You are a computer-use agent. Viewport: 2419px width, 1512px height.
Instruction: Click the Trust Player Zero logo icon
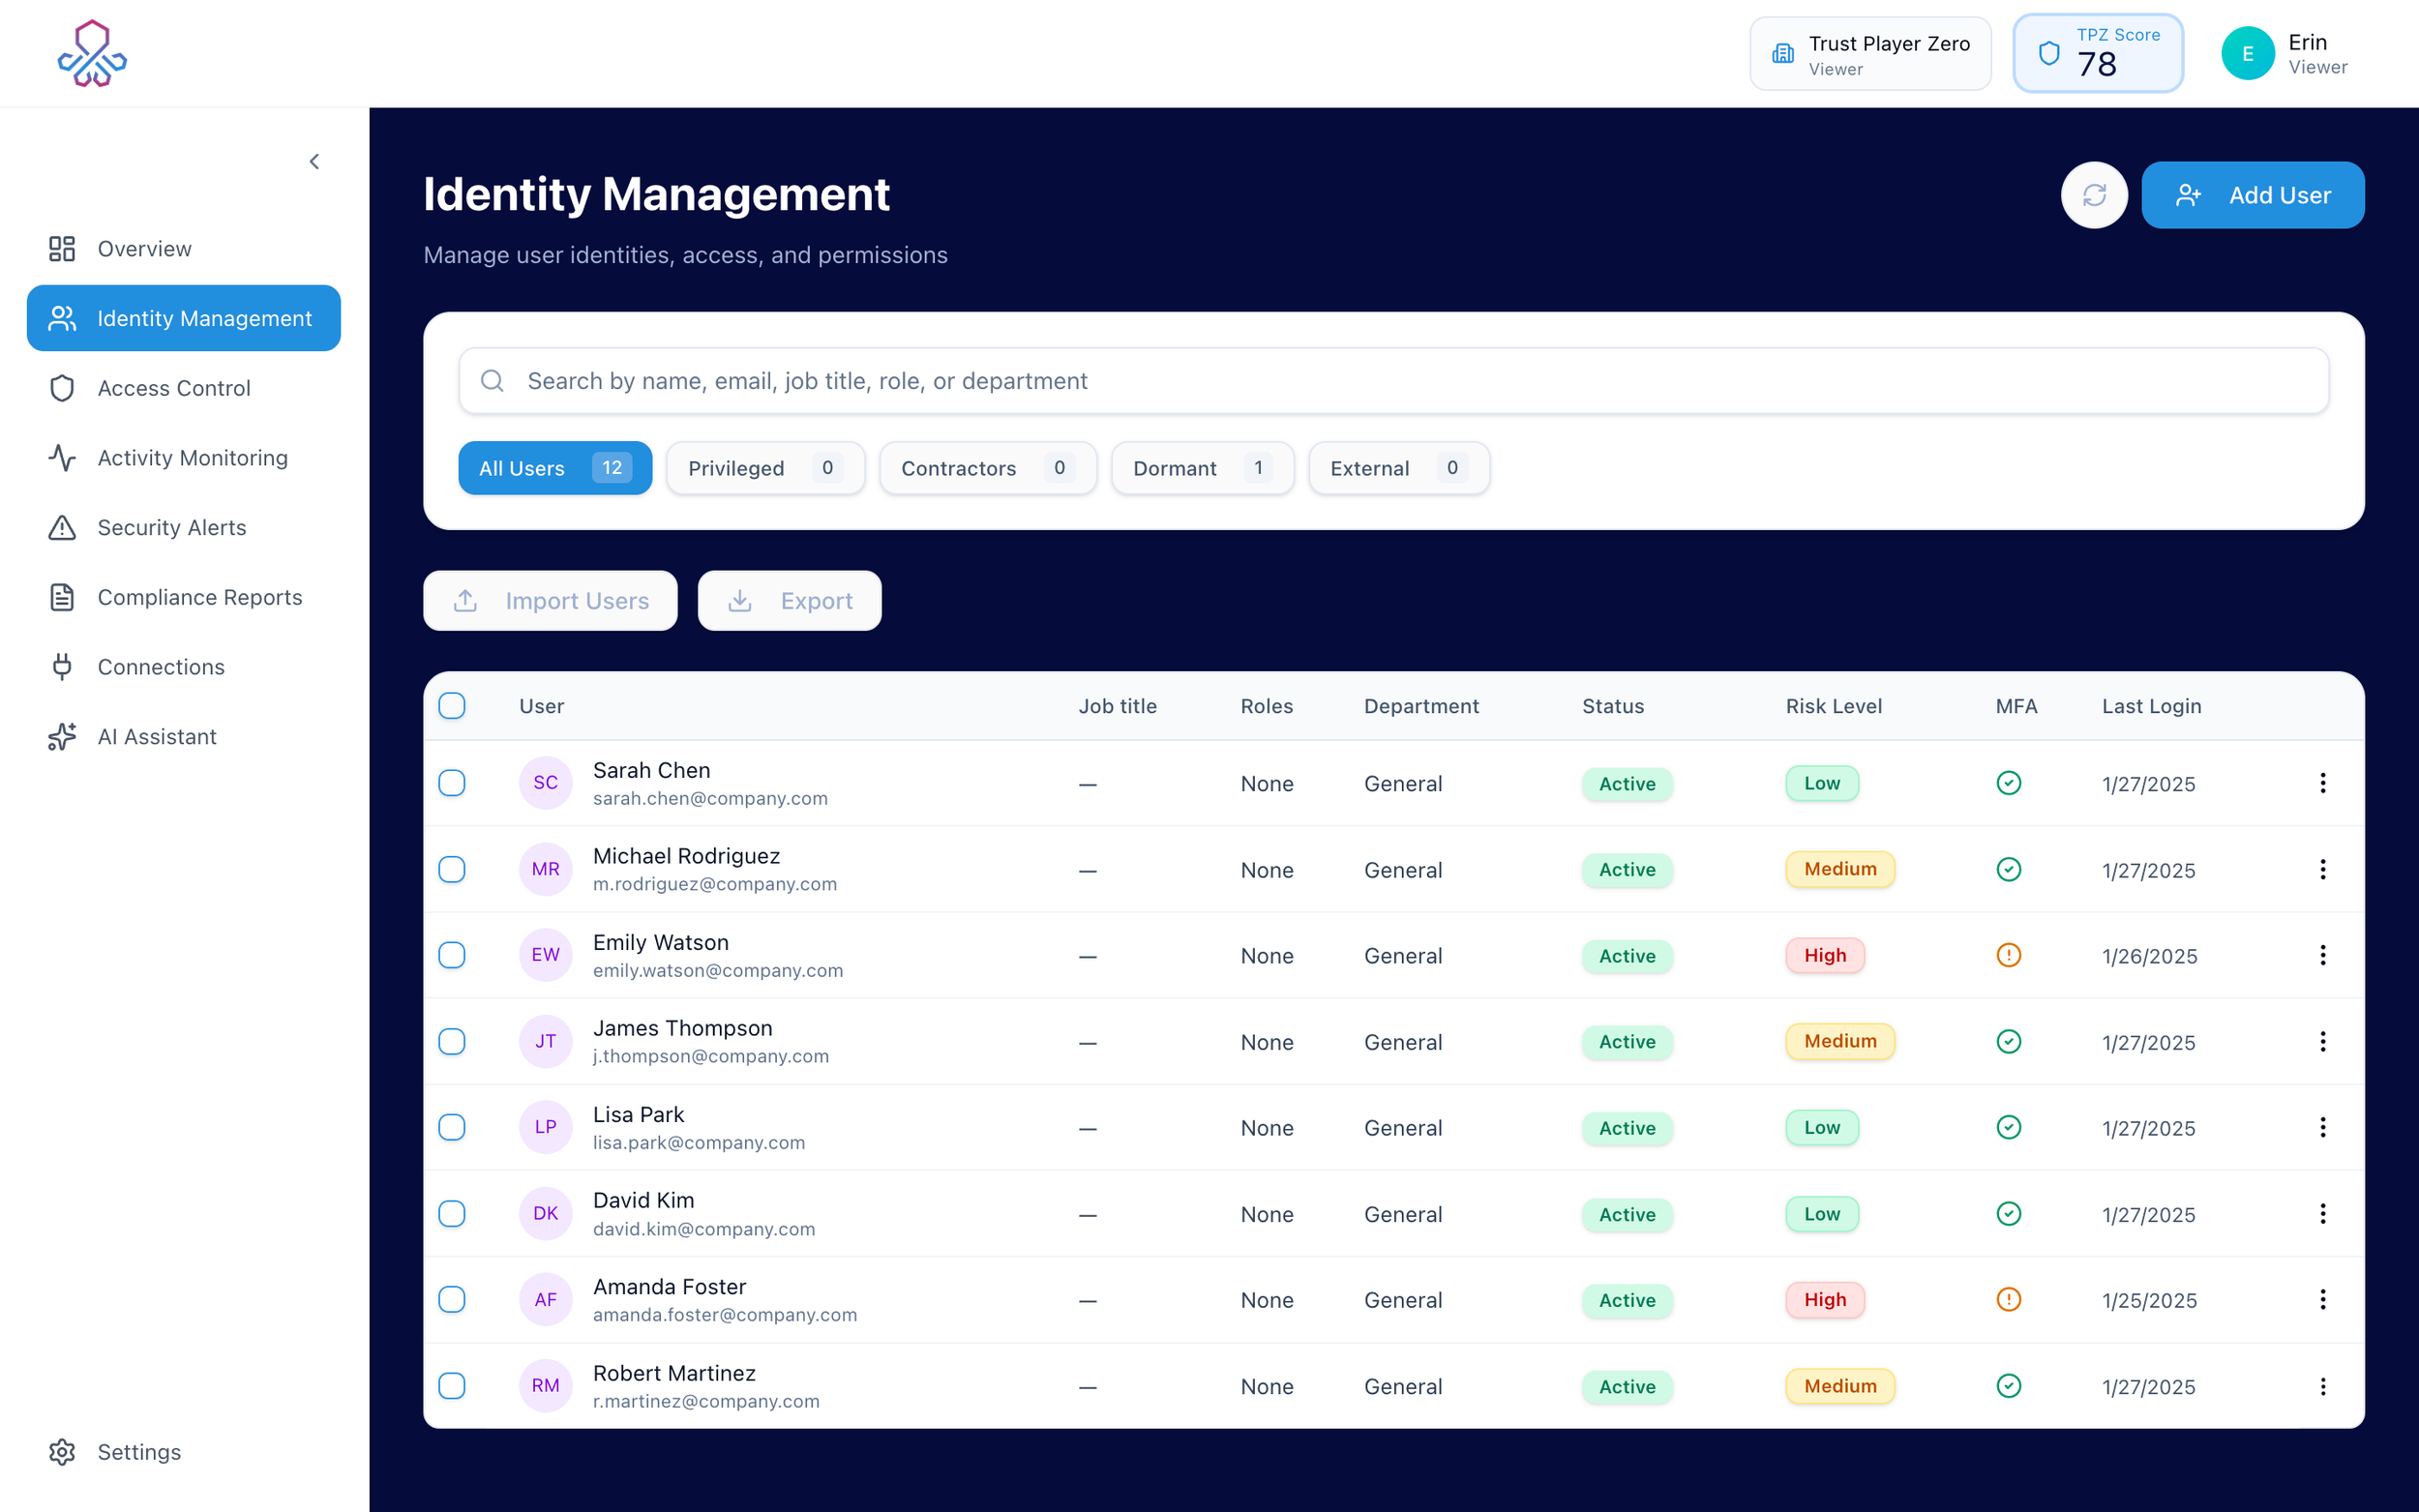point(92,53)
